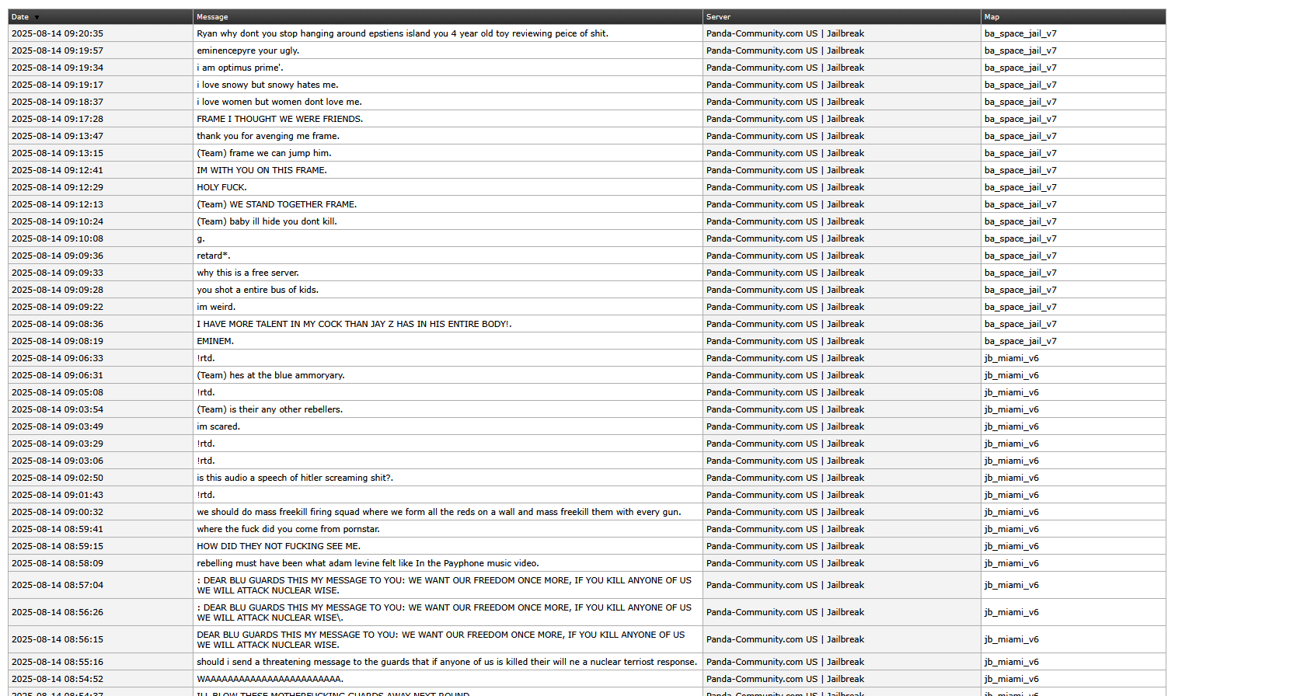Click the "im scared." message

click(218, 426)
